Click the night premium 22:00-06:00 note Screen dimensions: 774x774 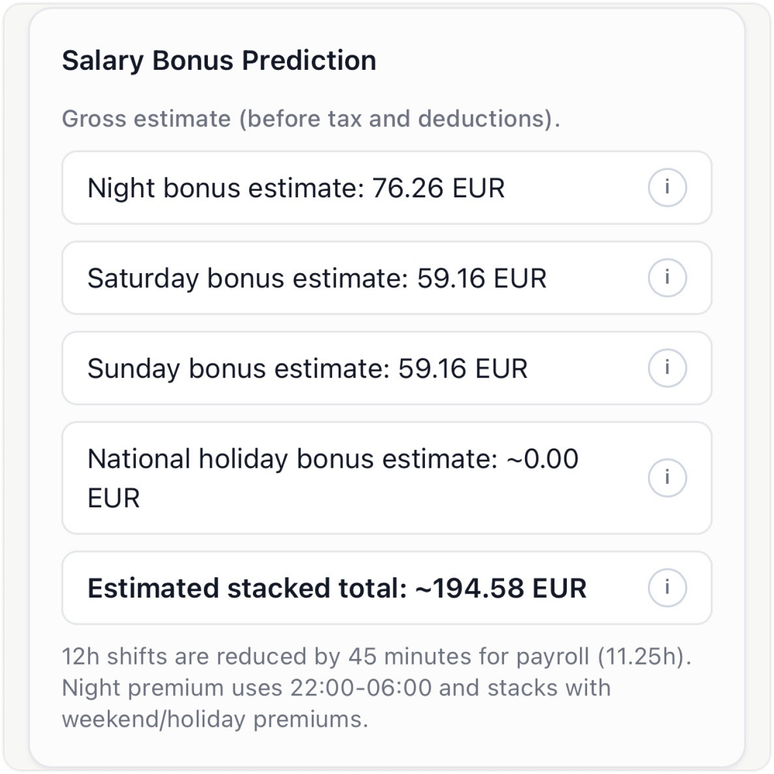coord(336,687)
